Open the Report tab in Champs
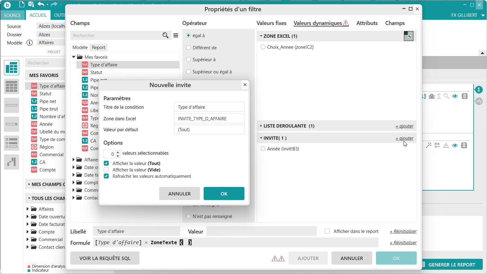This screenshot has width=487, height=274. [x=99, y=47]
